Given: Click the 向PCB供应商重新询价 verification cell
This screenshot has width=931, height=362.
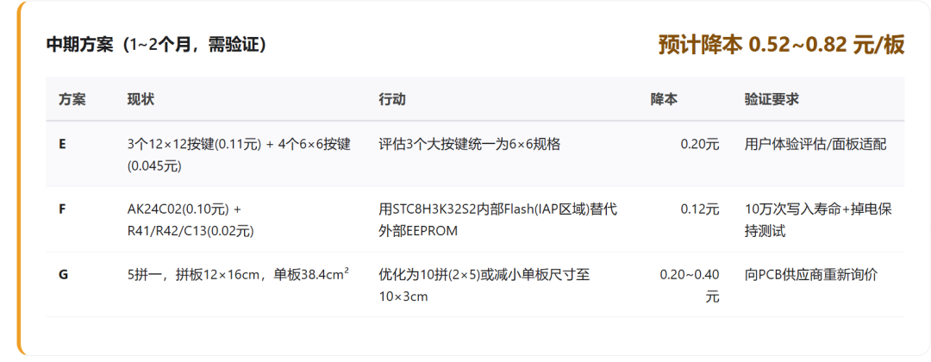Looking at the screenshot, I should pos(811,275).
